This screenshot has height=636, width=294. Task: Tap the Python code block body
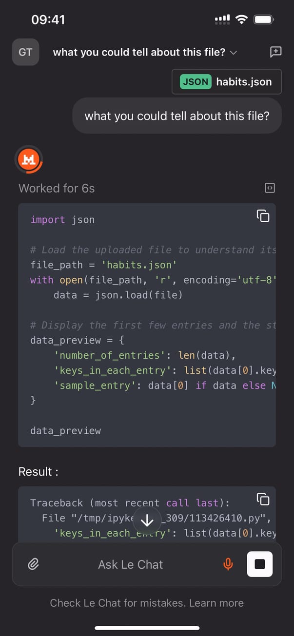click(x=146, y=341)
